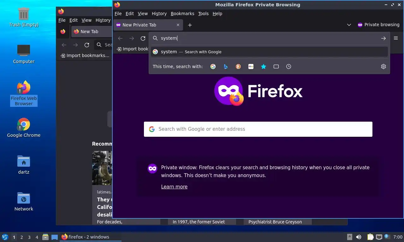Click the forward arrow in the background Firefox window

tap(75, 45)
